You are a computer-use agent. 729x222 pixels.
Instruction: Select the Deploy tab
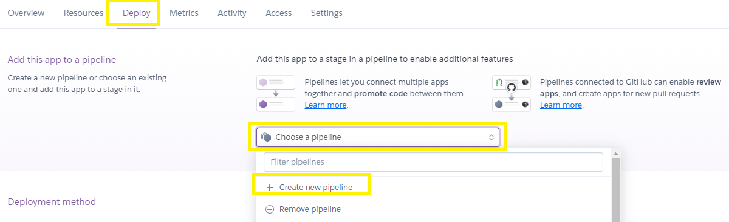pyautogui.click(x=136, y=13)
